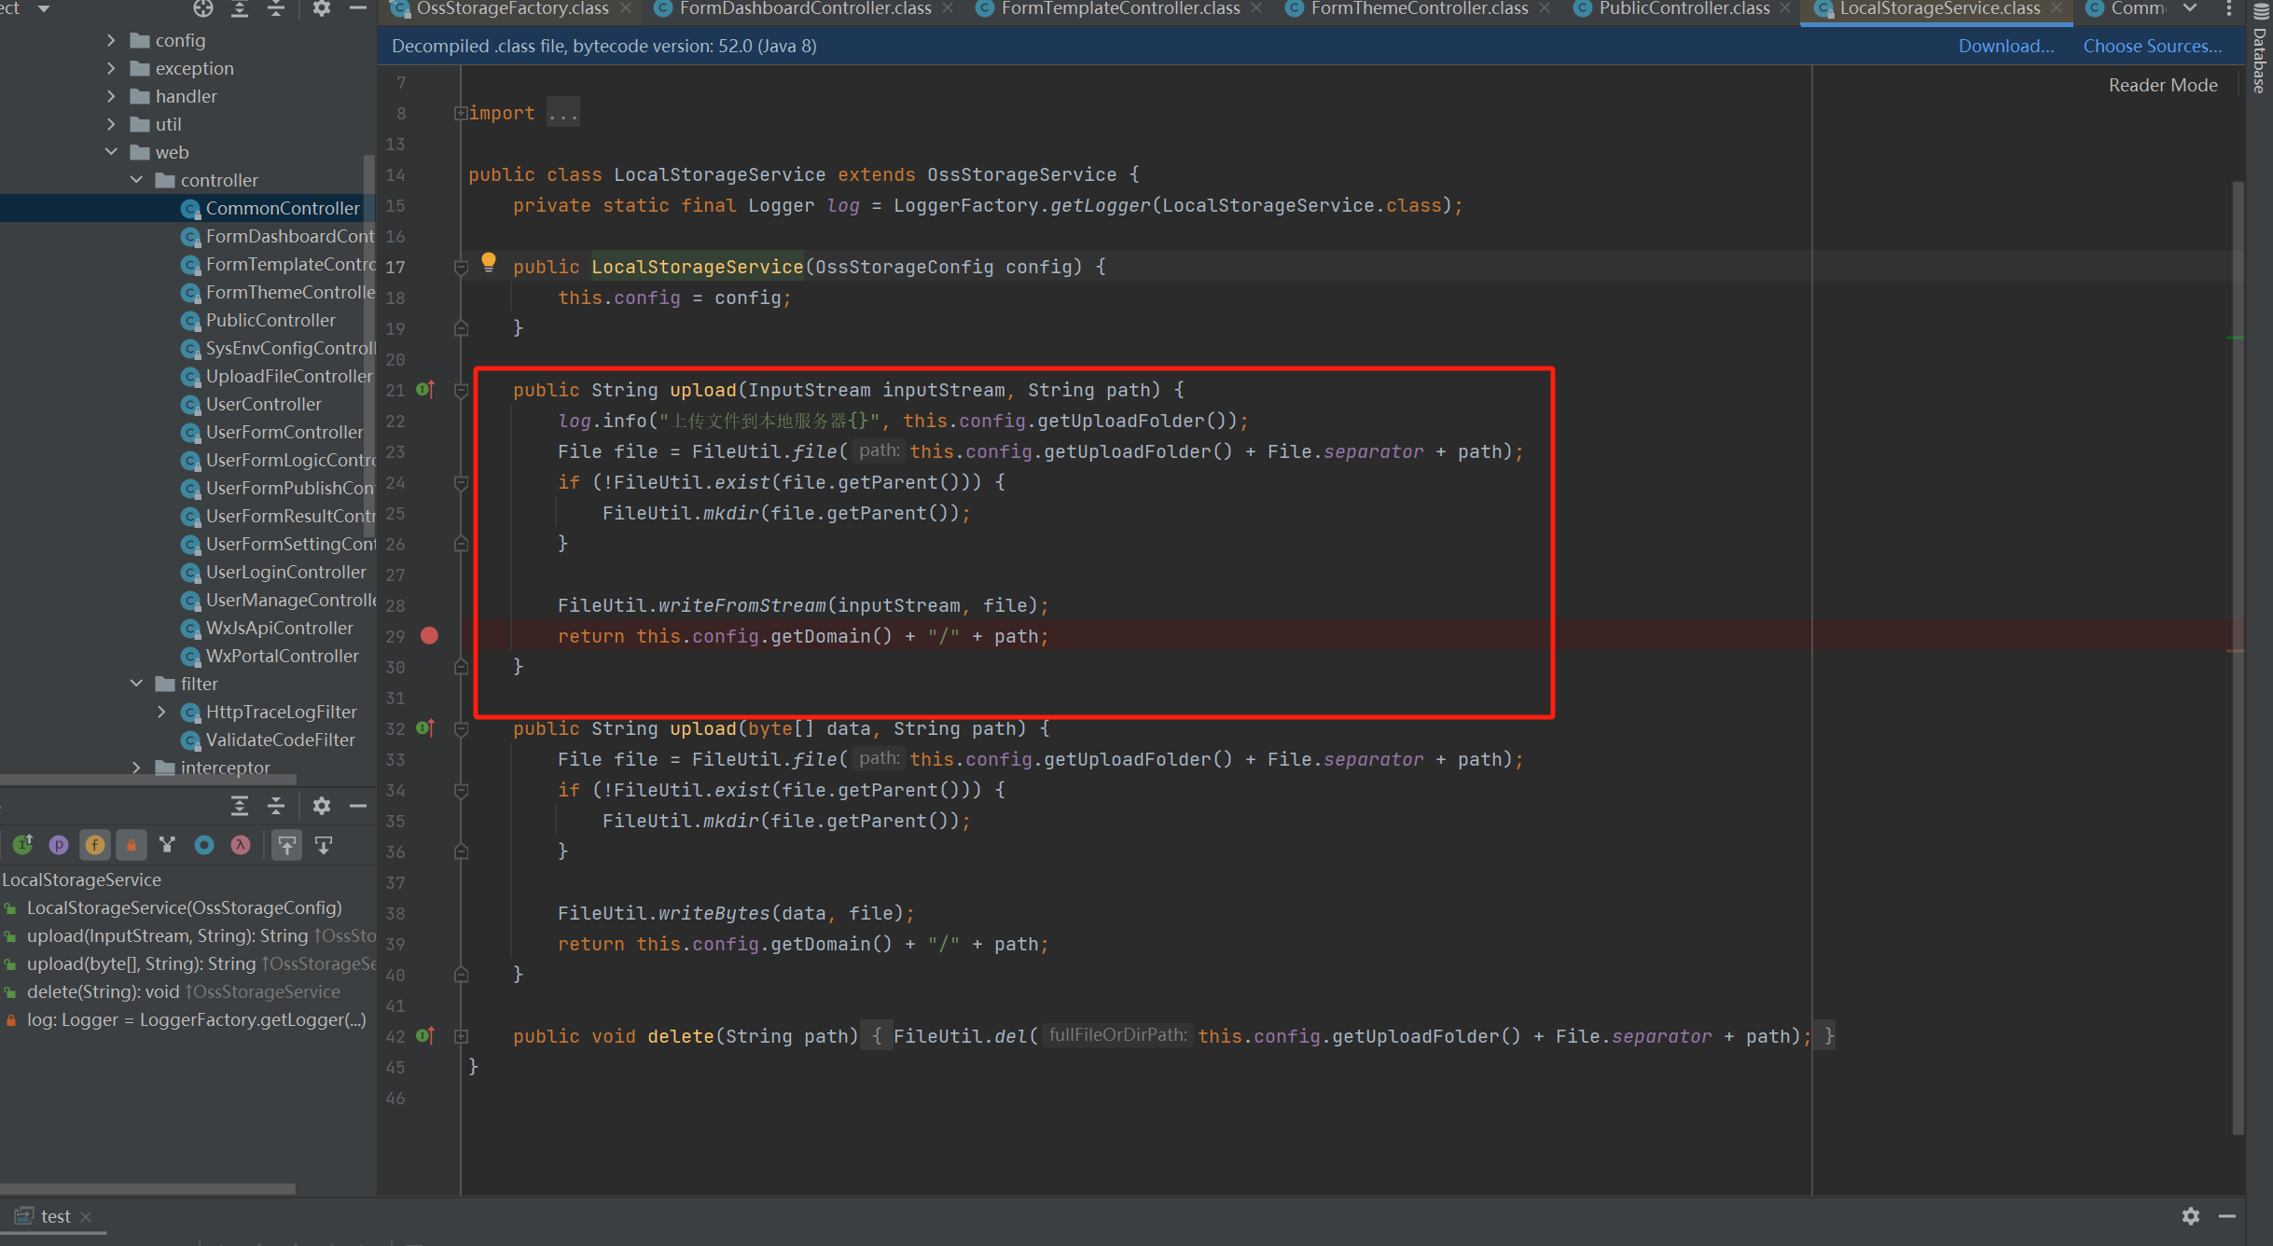Toggle Show Lambdas in Structure panel
The height and width of the screenshot is (1246, 2273).
pos(241,845)
